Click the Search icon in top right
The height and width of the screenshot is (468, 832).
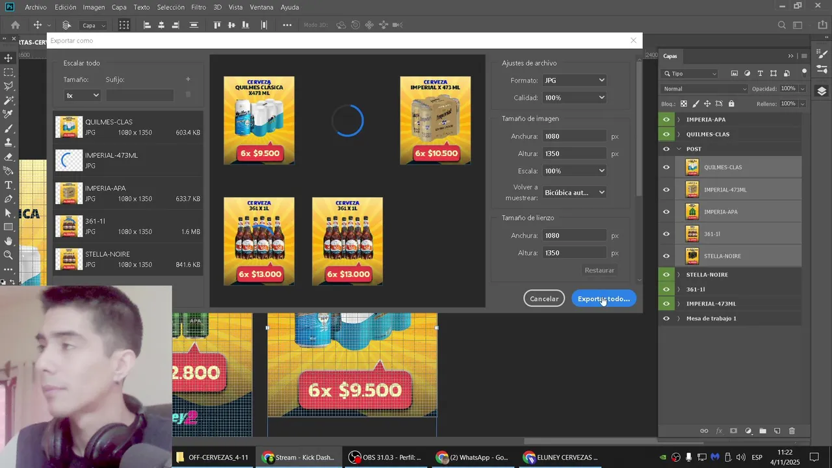point(782,25)
